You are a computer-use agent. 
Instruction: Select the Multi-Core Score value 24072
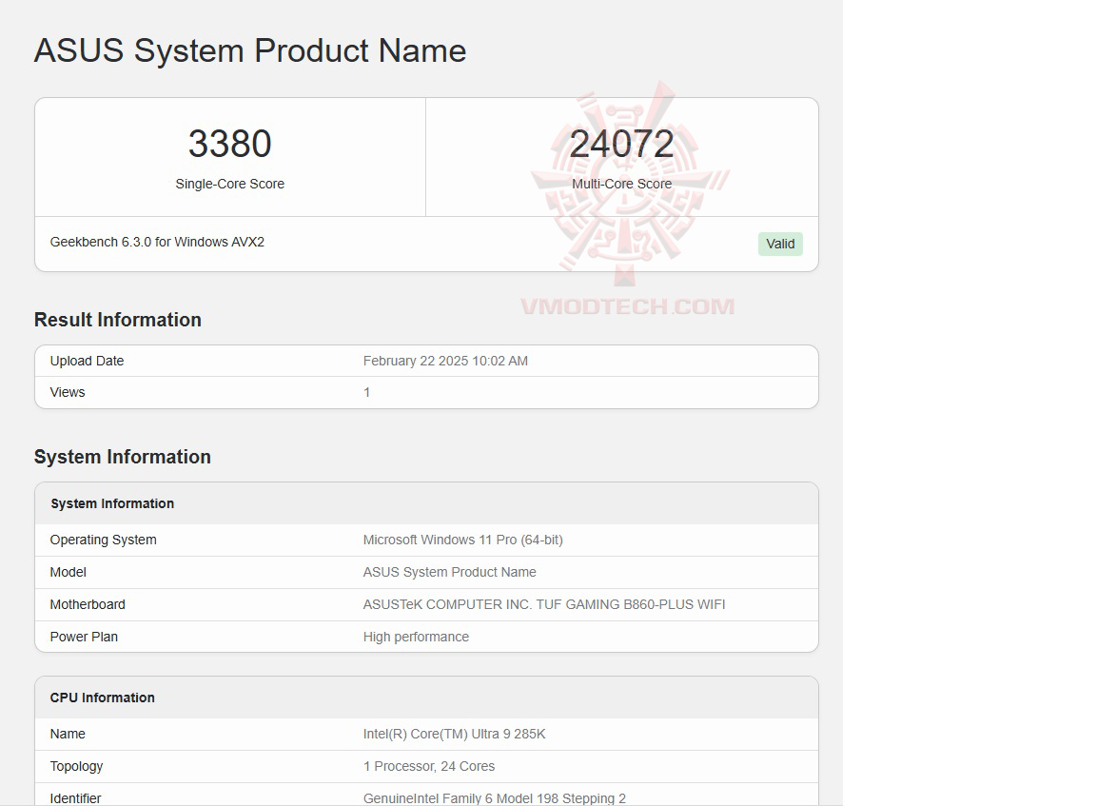pos(621,144)
